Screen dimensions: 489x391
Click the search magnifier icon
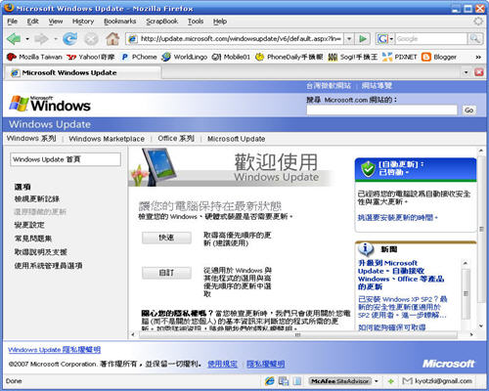click(474, 39)
